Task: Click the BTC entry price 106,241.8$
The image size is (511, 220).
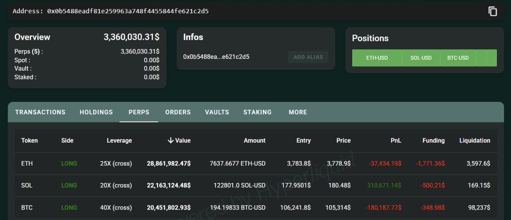Action: [x=296, y=207]
